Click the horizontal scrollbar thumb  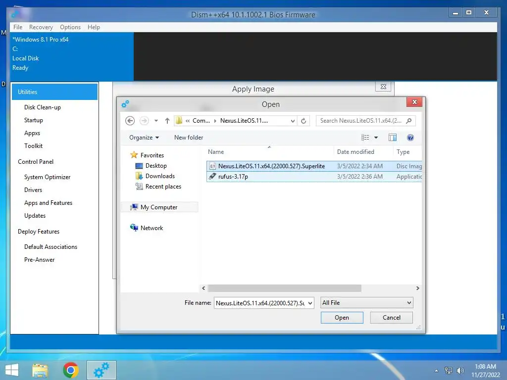coord(285,288)
